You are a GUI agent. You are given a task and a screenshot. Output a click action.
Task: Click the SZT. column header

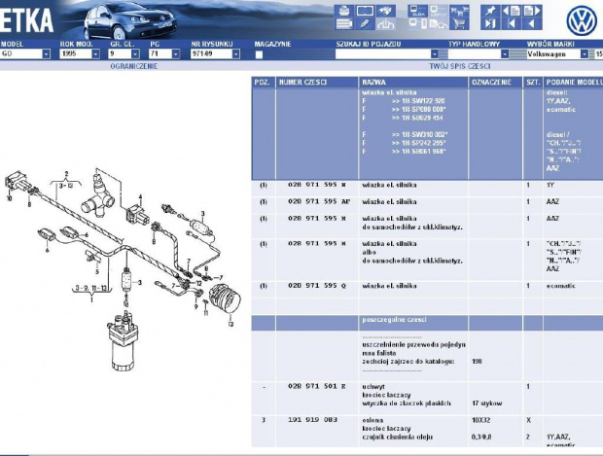click(x=533, y=83)
